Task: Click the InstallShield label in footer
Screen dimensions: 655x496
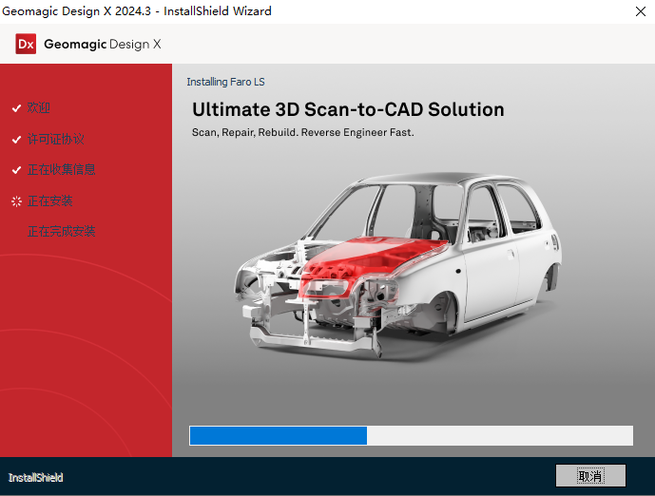Action: 35,477
